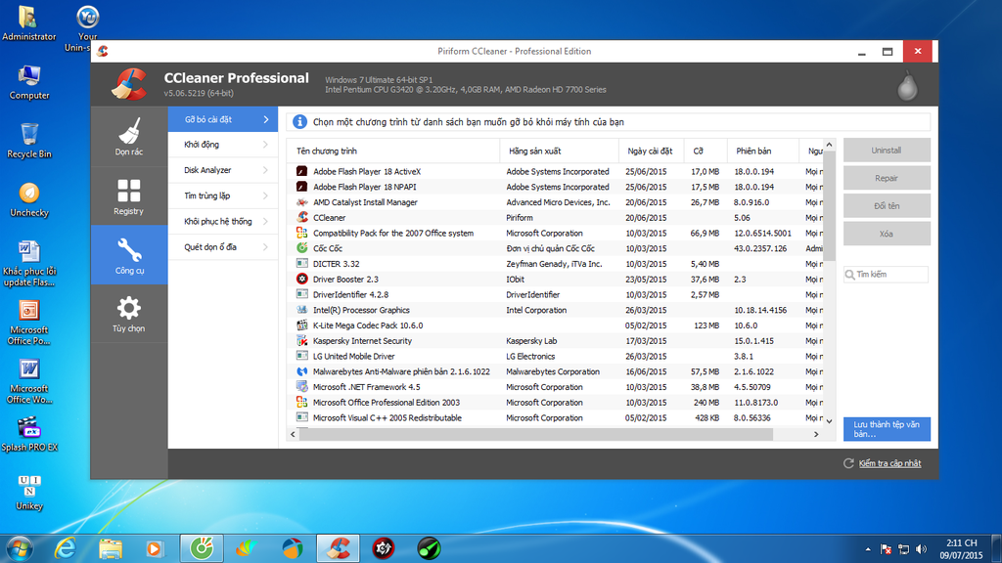
Task: Switch to Disk Analyzer tab
Action: pyautogui.click(x=222, y=170)
